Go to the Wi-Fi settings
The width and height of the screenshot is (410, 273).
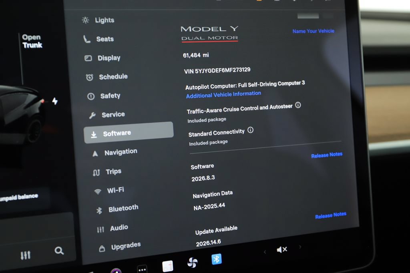click(x=109, y=191)
